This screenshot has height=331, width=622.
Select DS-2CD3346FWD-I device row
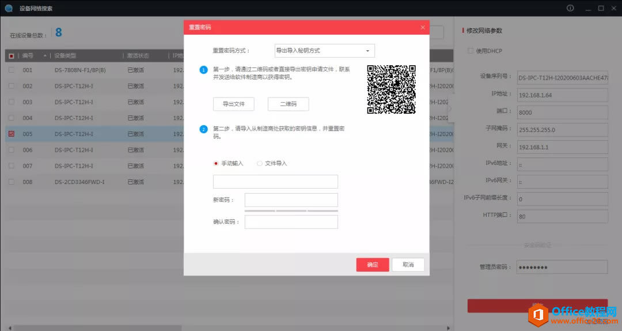(94, 182)
